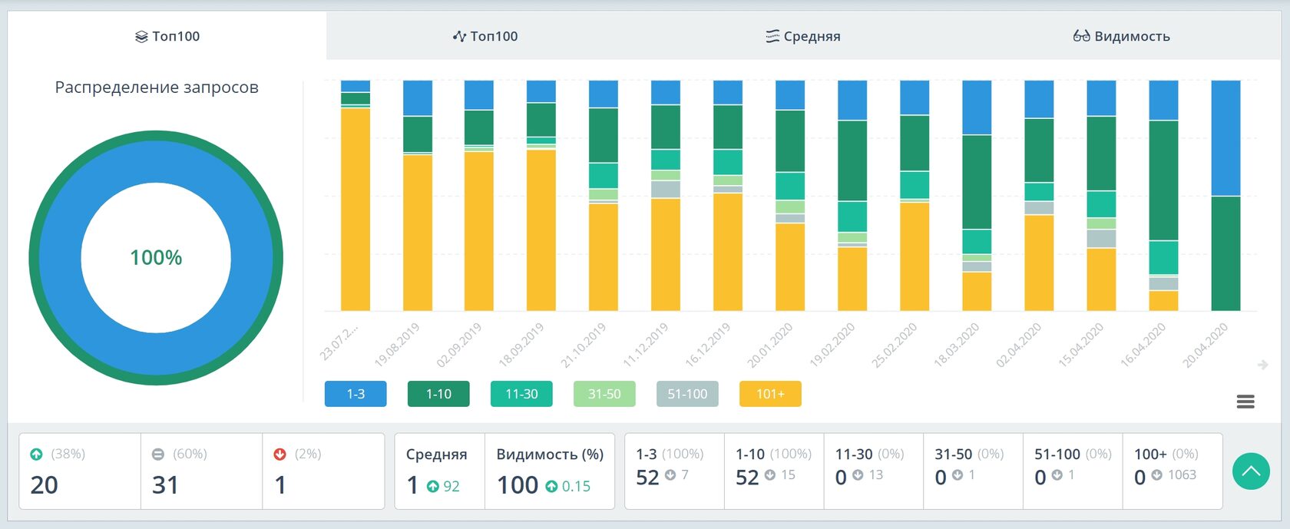Switch to the second Топ100 line-chart tab

485,36
